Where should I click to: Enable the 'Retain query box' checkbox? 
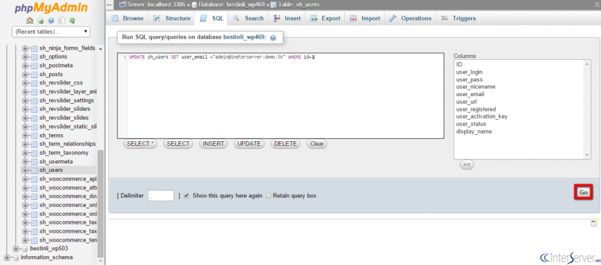[269, 195]
